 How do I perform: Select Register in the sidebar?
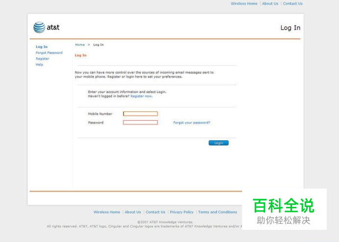click(x=42, y=59)
